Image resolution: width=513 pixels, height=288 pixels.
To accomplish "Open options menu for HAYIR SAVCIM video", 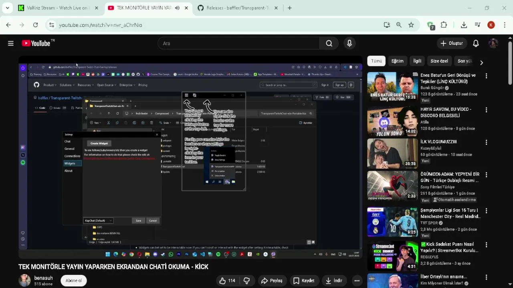I will (486, 110).
